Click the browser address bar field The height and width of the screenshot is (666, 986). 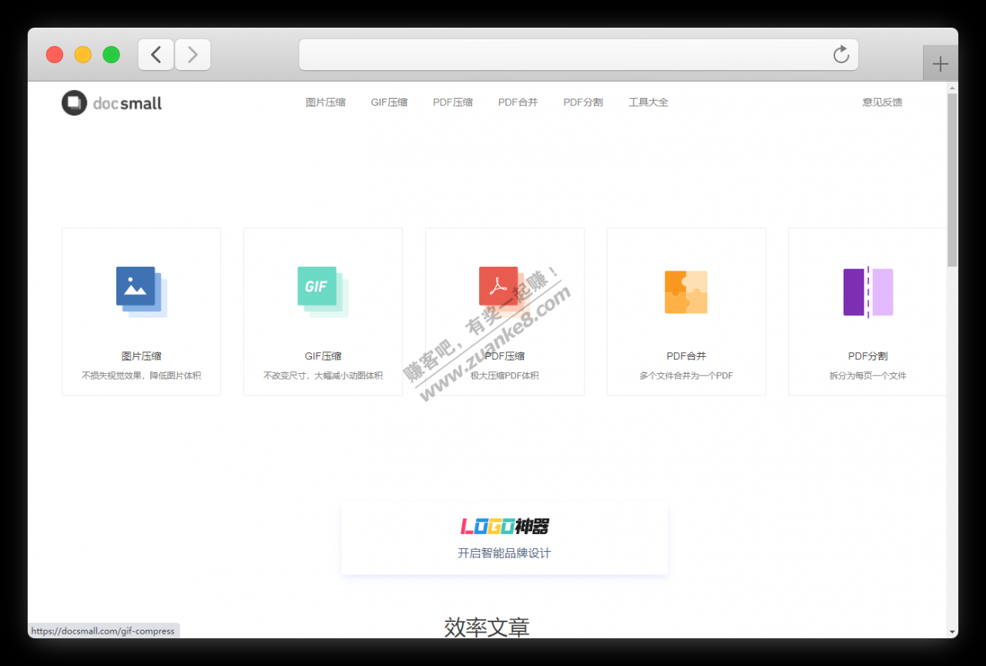[x=579, y=55]
